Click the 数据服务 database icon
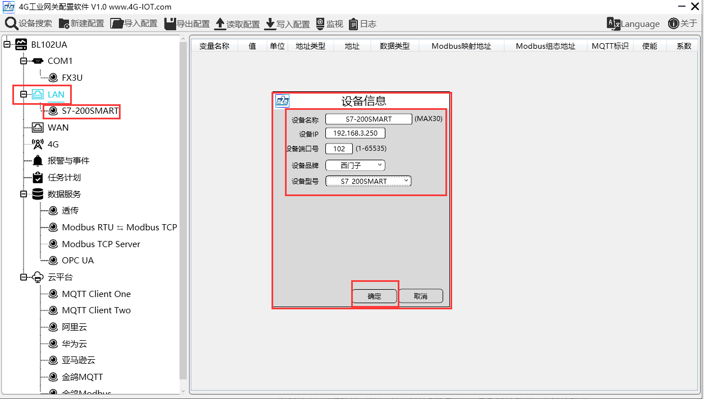Screen dimensions: 704x399 [x=38, y=194]
